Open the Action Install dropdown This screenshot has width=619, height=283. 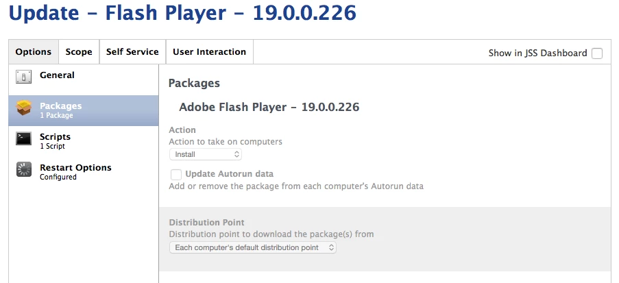[x=206, y=155]
